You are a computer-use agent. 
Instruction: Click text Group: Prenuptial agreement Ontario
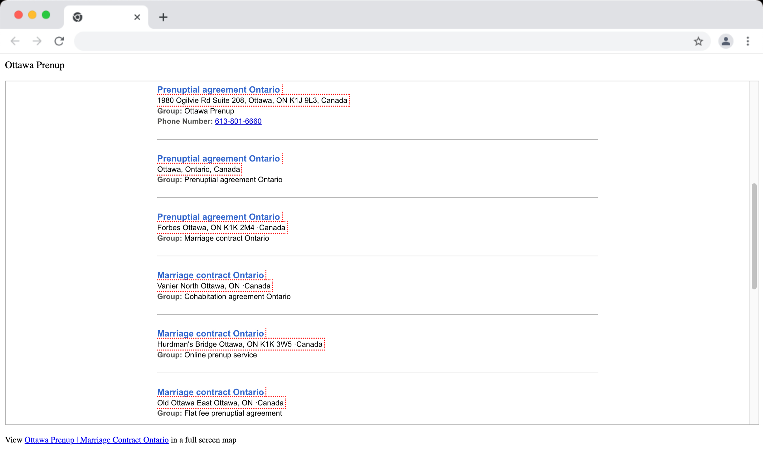click(220, 180)
